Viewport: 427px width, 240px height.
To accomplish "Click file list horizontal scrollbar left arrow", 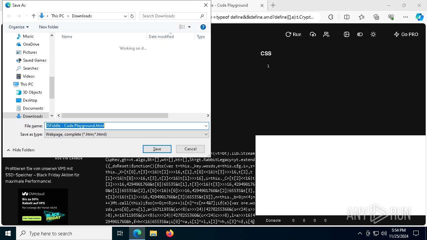I will tap(59, 115).
